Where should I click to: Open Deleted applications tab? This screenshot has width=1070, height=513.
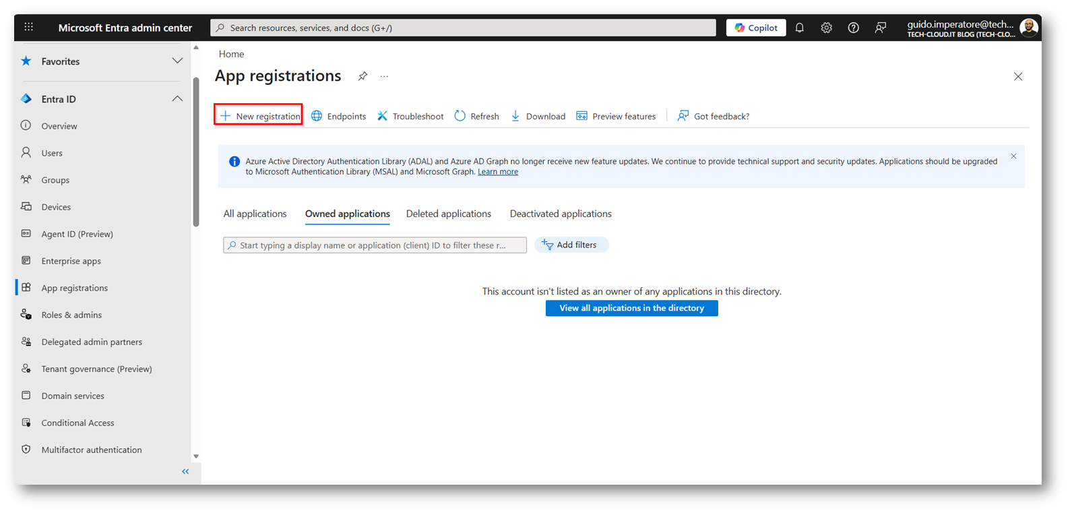tap(448, 214)
